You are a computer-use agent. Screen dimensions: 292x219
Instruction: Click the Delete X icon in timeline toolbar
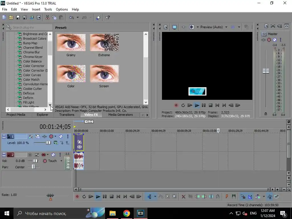click(183, 196)
